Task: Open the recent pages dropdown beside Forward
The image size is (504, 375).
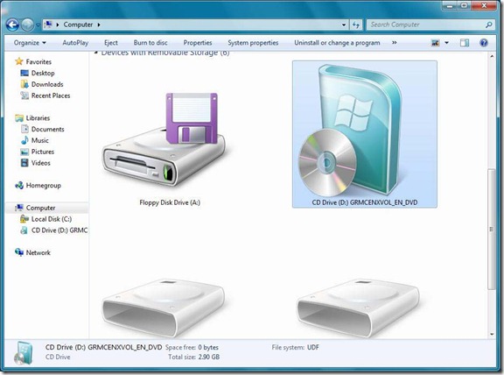Action: [x=38, y=25]
